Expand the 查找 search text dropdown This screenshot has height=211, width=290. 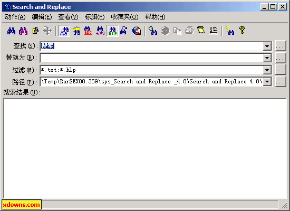pyautogui.click(x=267, y=46)
